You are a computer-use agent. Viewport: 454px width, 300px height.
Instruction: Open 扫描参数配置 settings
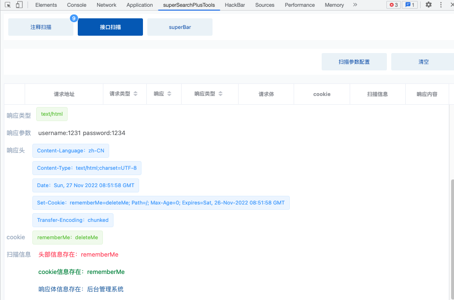click(354, 62)
